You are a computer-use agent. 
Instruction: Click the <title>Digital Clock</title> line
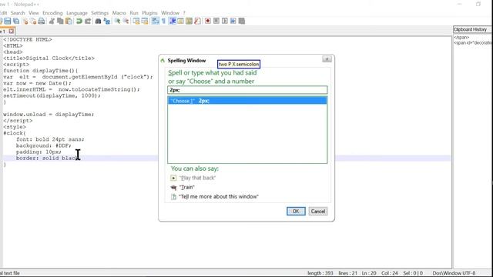coord(49,58)
